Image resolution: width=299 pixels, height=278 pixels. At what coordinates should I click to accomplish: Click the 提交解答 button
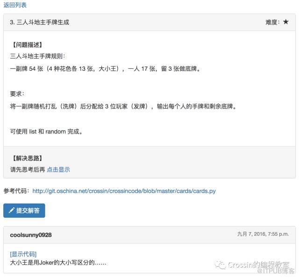pos(24,211)
